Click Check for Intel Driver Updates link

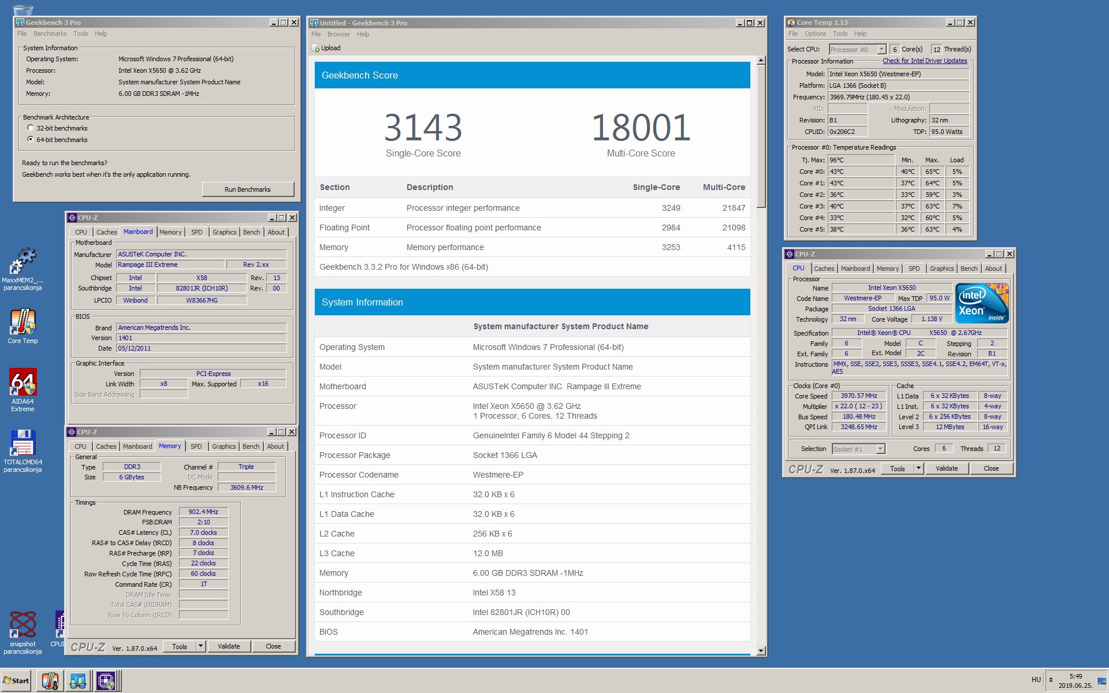pyautogui.click(x=925, y=61)
